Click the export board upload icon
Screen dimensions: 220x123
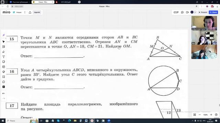pos(30,12)
